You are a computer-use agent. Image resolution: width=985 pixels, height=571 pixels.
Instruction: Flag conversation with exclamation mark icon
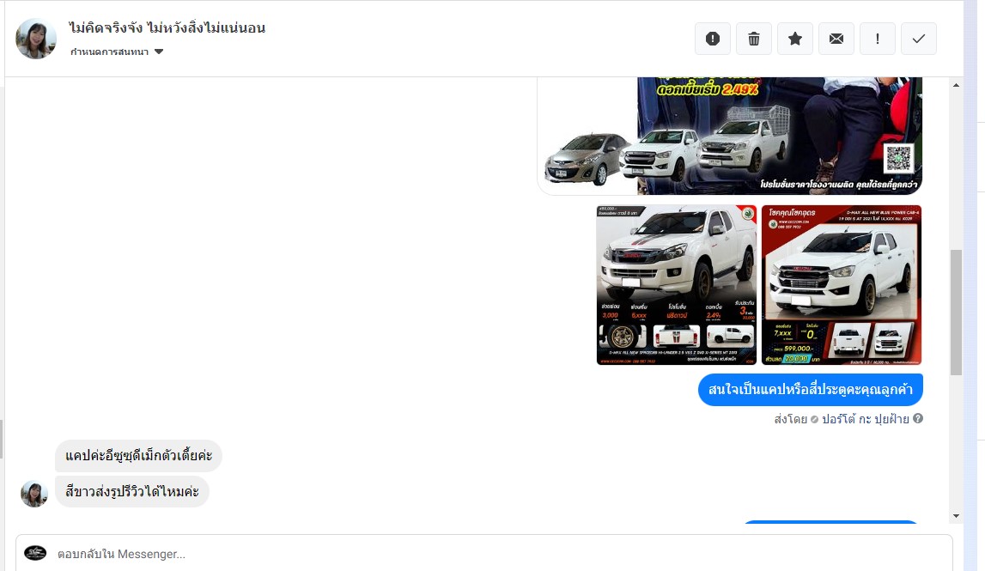[x=878, y=39]
